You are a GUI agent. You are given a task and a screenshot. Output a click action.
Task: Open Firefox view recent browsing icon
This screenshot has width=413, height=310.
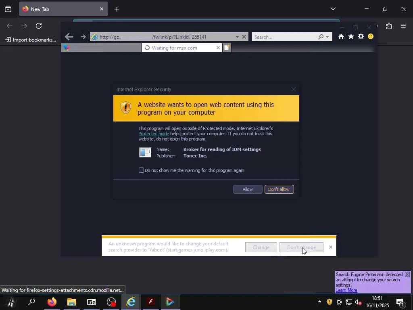point(8,9)
